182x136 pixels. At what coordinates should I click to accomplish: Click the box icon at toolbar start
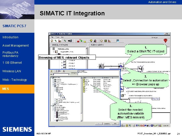click(x=52, y=41)
